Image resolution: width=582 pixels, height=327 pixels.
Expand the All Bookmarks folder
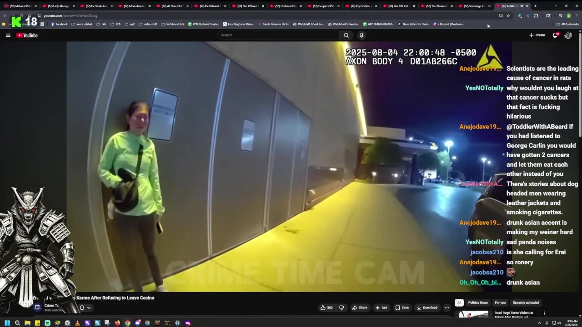pos(568,24)
